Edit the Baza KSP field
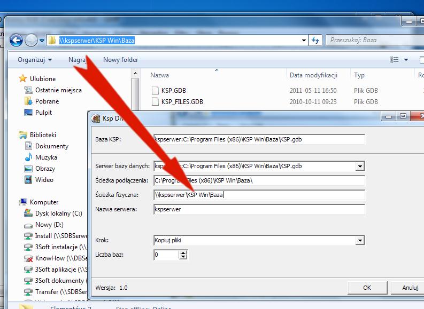This screenshot has height=309, width=424. (x=259, y=139)
